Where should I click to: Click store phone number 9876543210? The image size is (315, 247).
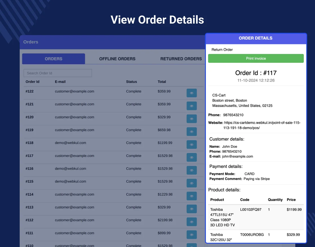point(233,115)
